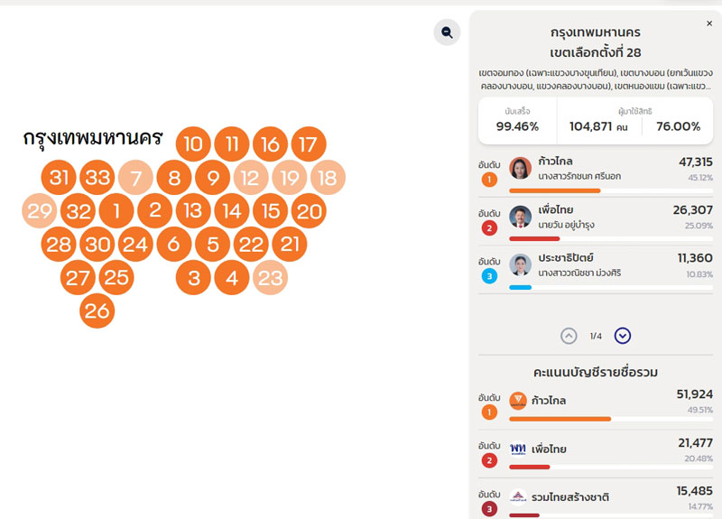Viewport: 722px width, 519px height.
Task: Click the orange 45.12% vote bar
Action: [x=554, y=190]
